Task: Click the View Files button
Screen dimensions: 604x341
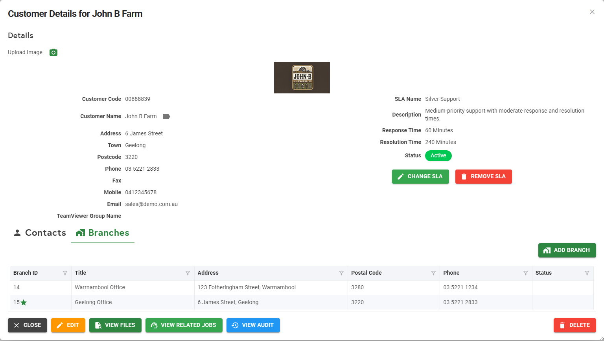Action: pos(115,325)
